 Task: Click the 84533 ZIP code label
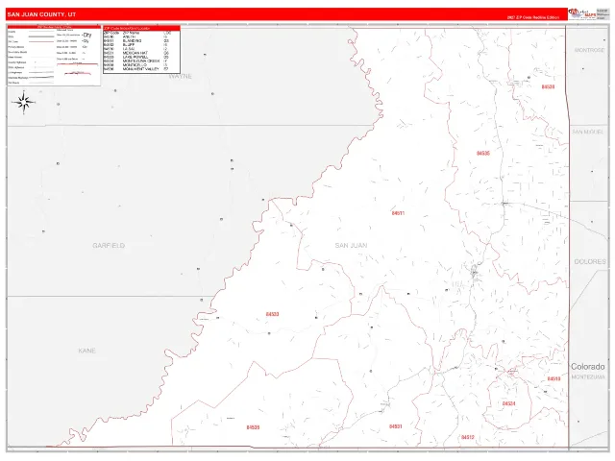coord(272,314)
